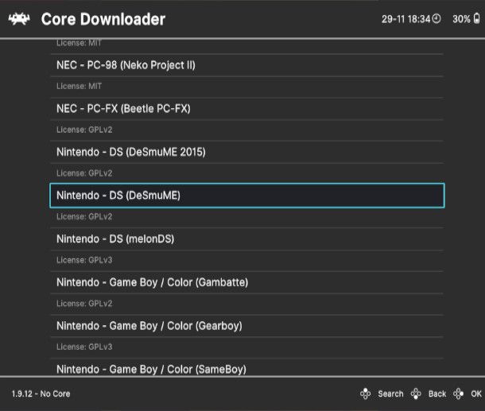
Task: Click the Core Downloader title
Action: tap(103, 19)
